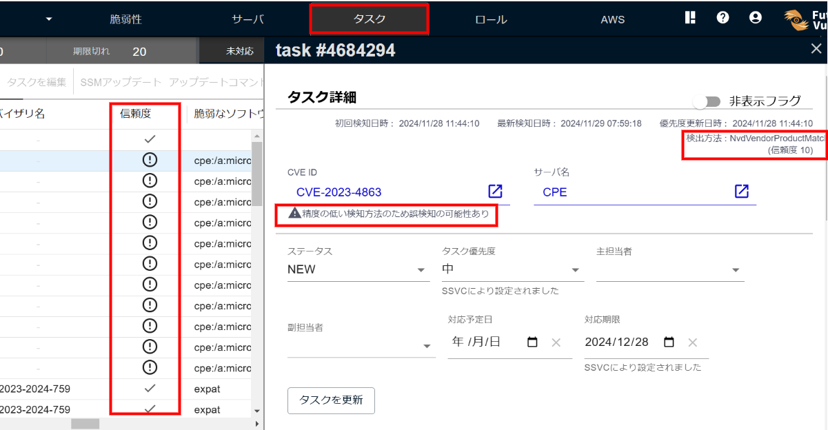Click the 対応予定日 date input field

point(509,342)
